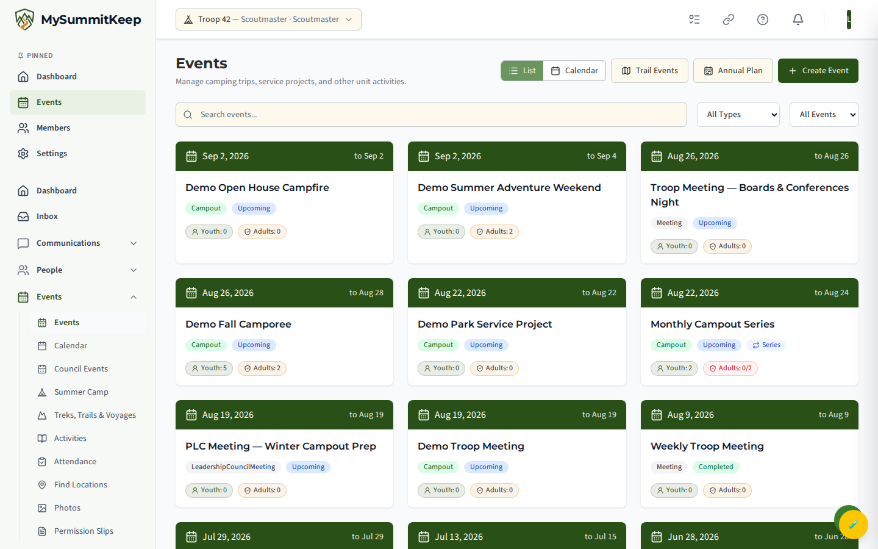878x549 pixels.
Task: Open Treks, Trails & Voyages
Action: pyautogui.click(x=88, y=415)
